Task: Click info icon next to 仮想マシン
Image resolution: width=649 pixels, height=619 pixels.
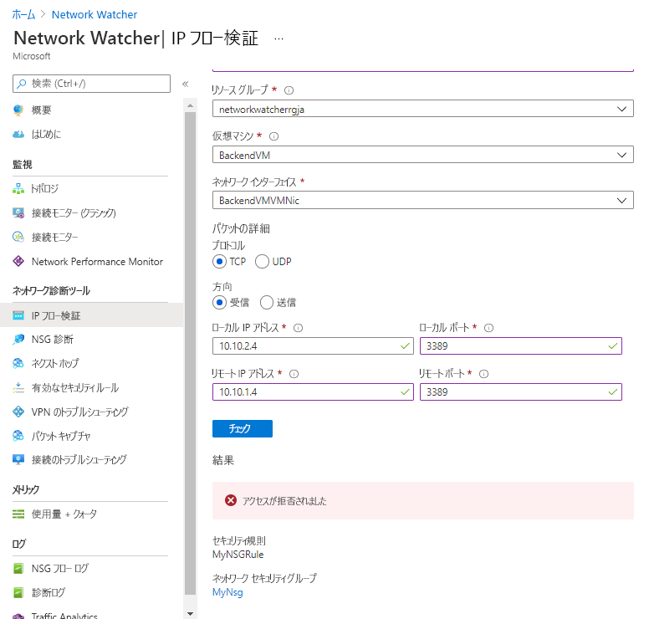Action: coord(274,136)
